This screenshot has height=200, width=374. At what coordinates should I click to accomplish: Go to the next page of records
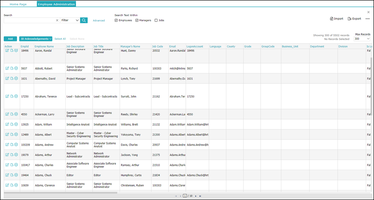coord(196,196)
